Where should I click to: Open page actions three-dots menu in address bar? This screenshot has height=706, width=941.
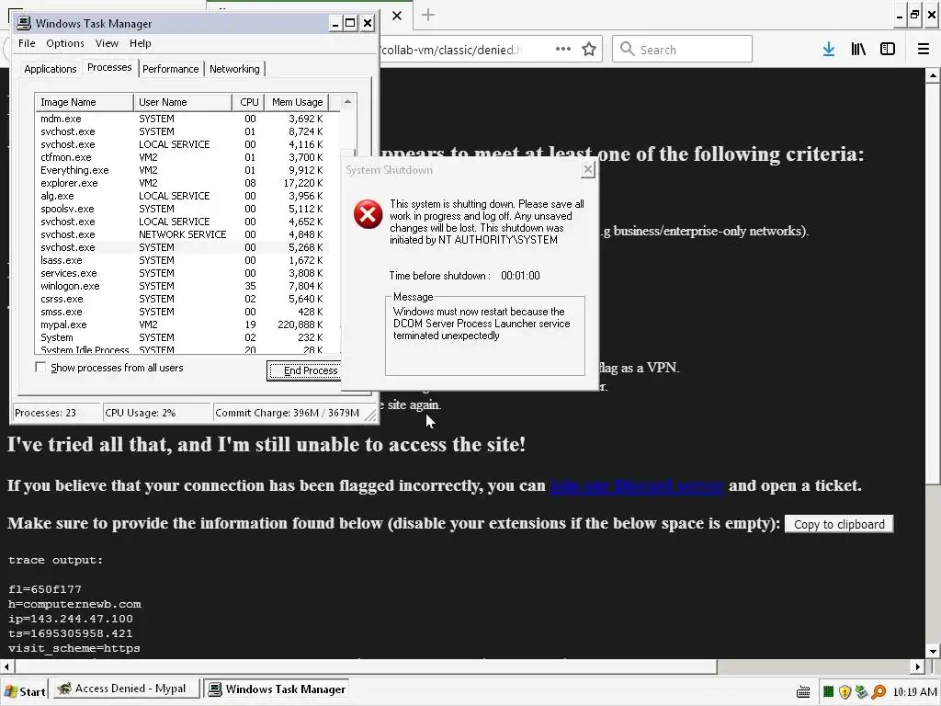[563, 49]
